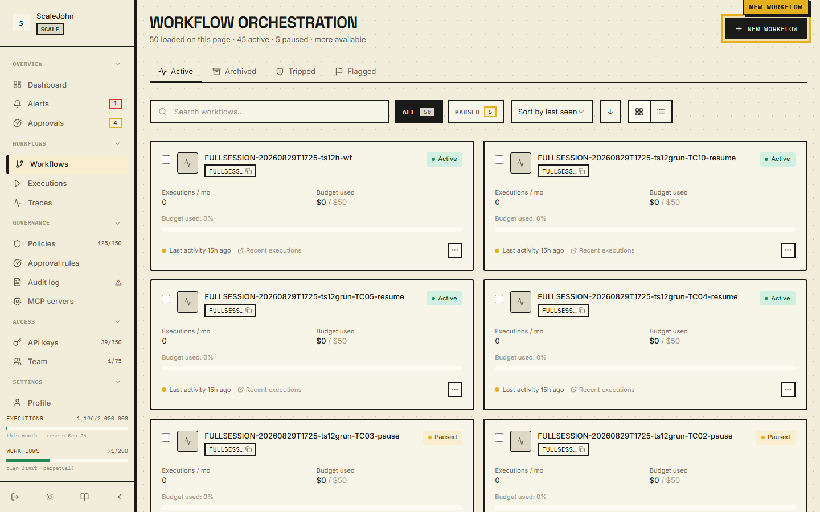Select the TC04-resume workflow checkbox
820x512 pixels.
pos(499,299)
